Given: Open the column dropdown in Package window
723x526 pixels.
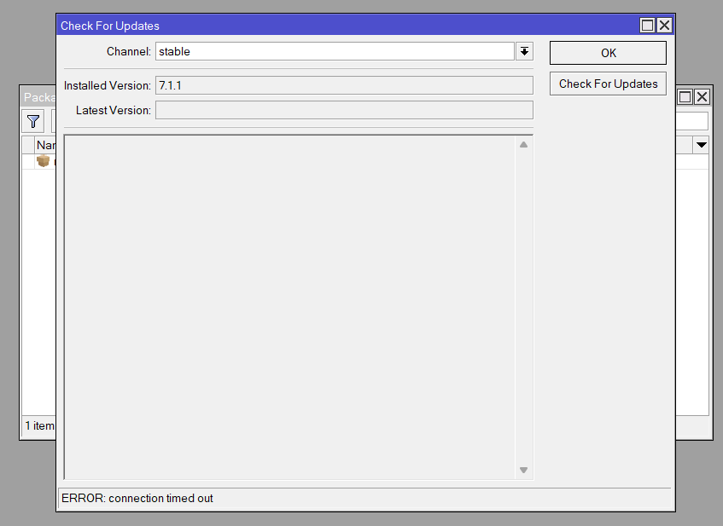Looking at the screenshot, I should coord(702,145).
